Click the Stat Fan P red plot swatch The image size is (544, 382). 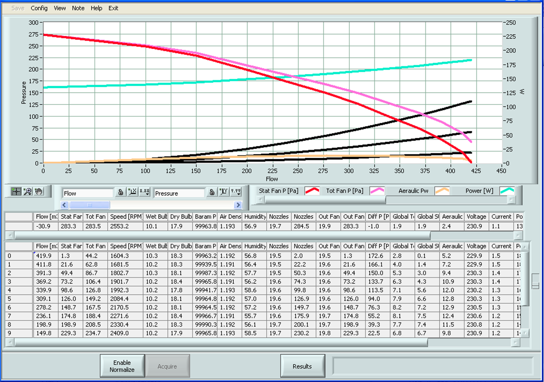312,191
